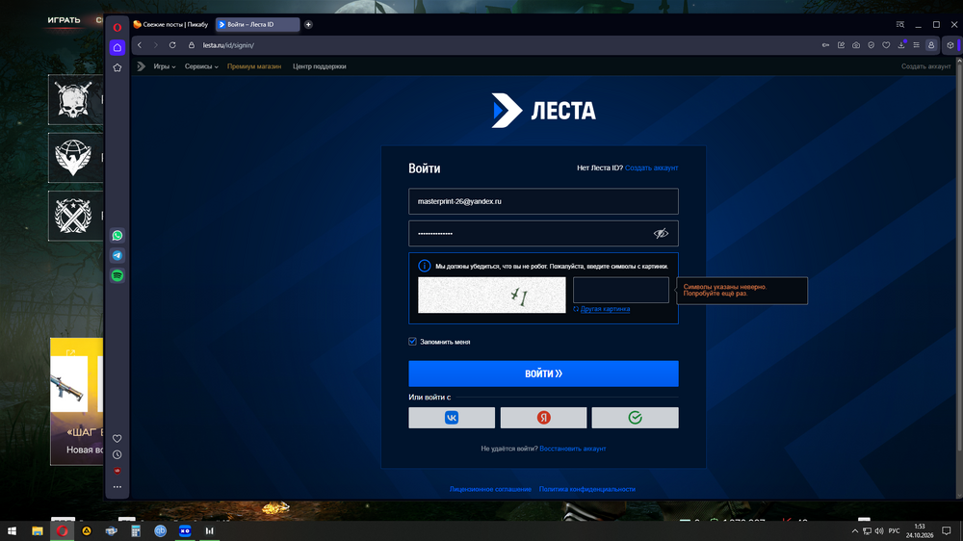Open WhatsApp in the Opera sidebar
The image size is (963, 541).
coord(117,236)
